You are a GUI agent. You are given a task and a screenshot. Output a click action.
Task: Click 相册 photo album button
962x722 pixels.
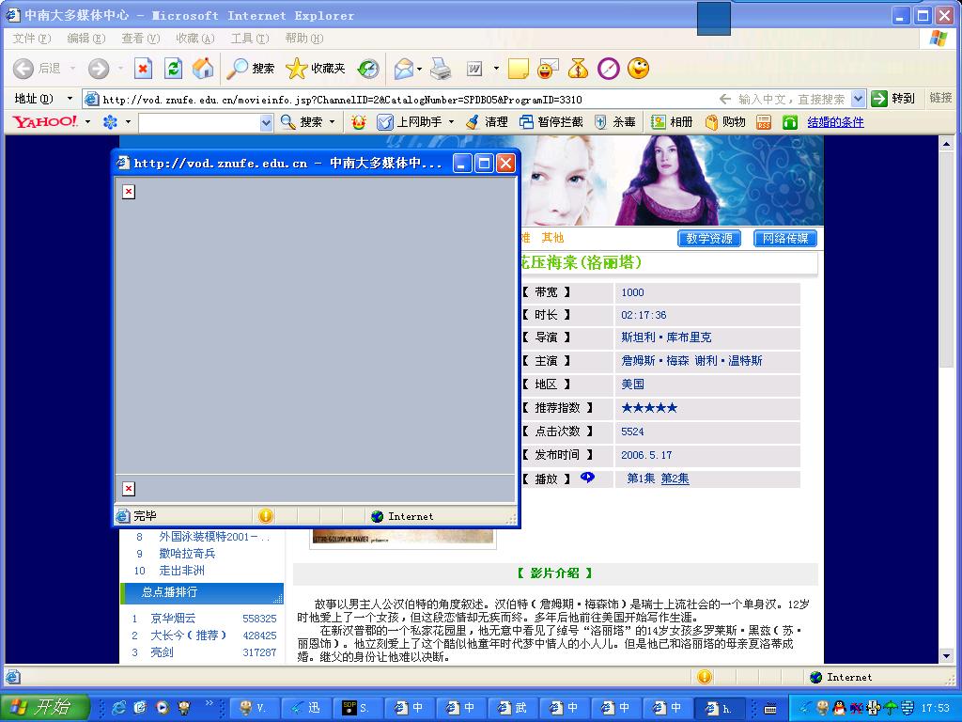click(x=672, y=122)
